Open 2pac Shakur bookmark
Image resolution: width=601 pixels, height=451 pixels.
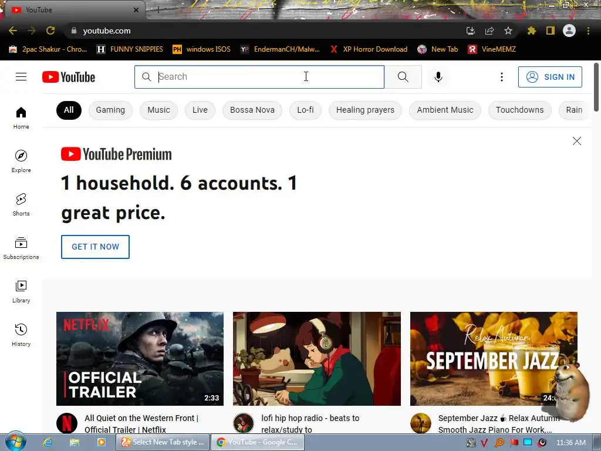pos(48,49)
